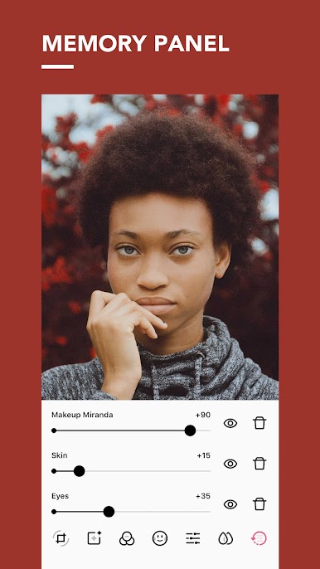Hide the Skin edit with eye icon
Viewport: 320px width, 569px height.
point(230,464)
